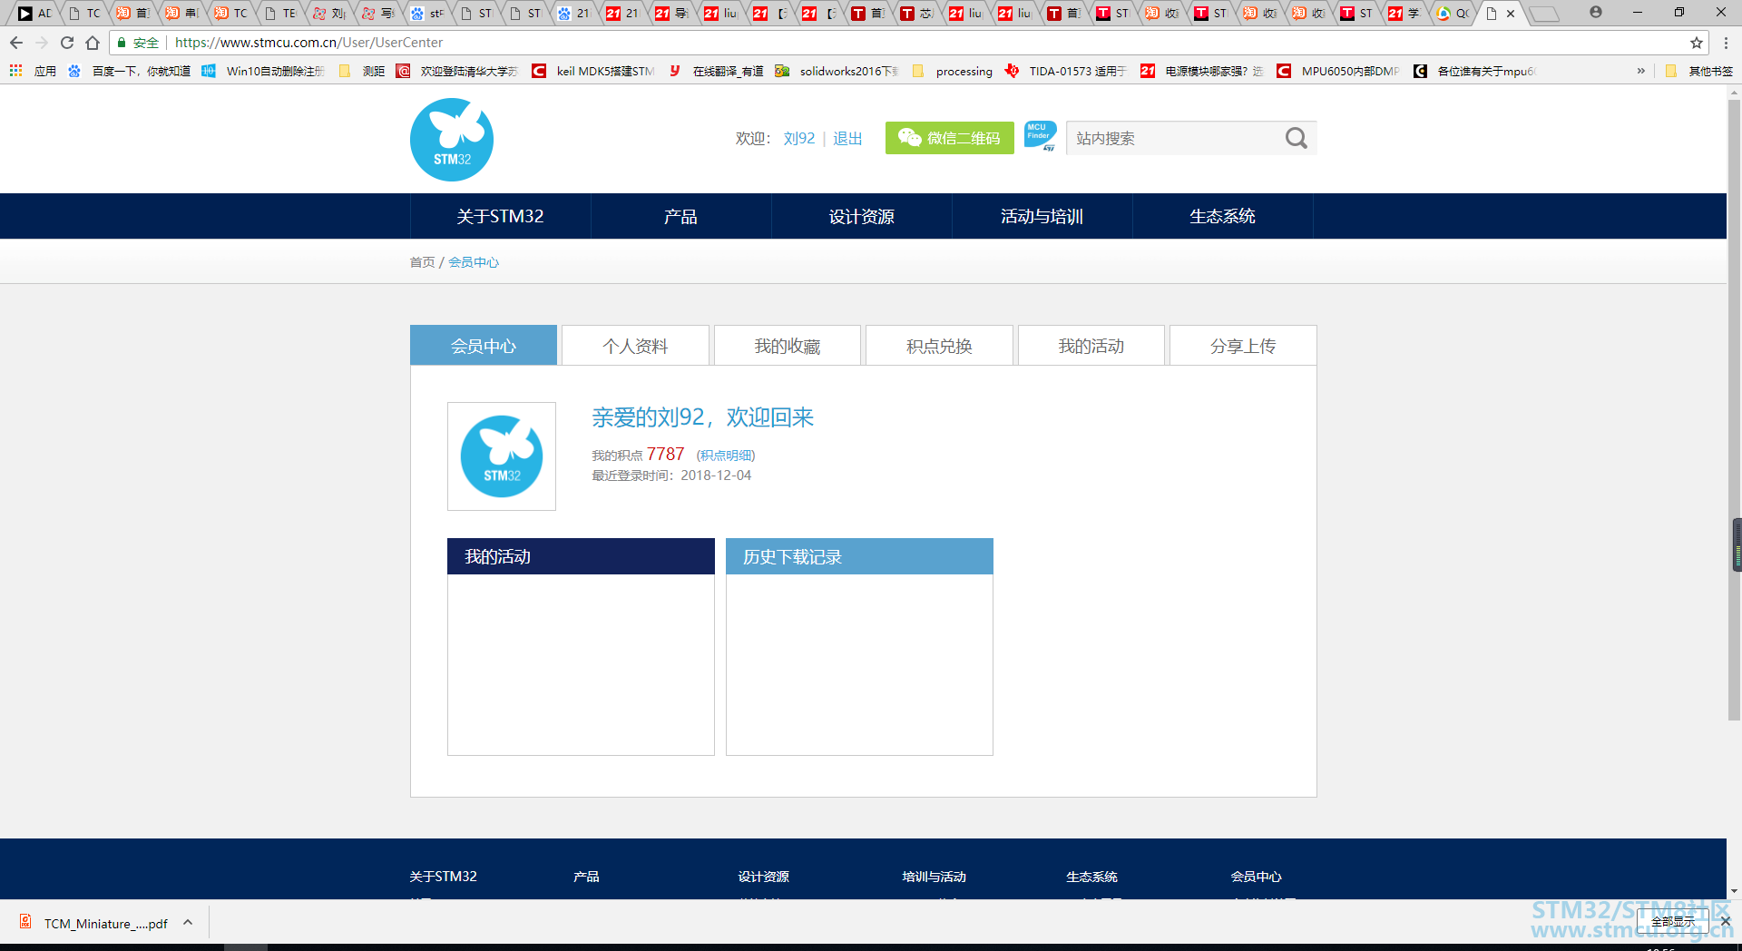1742x951 pixels.
Task: Open the 测距 bookmark folder
Action: [362, 71]
